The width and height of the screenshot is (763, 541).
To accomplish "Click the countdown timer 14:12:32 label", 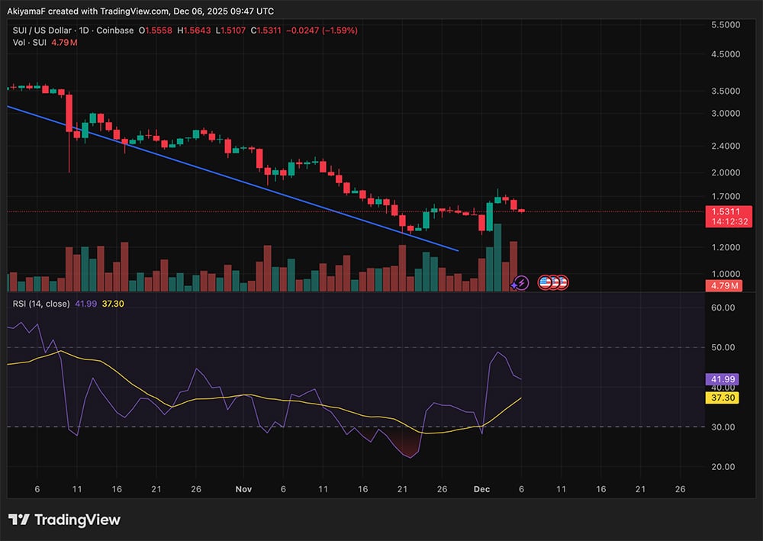I will click(x=723, y=221).
